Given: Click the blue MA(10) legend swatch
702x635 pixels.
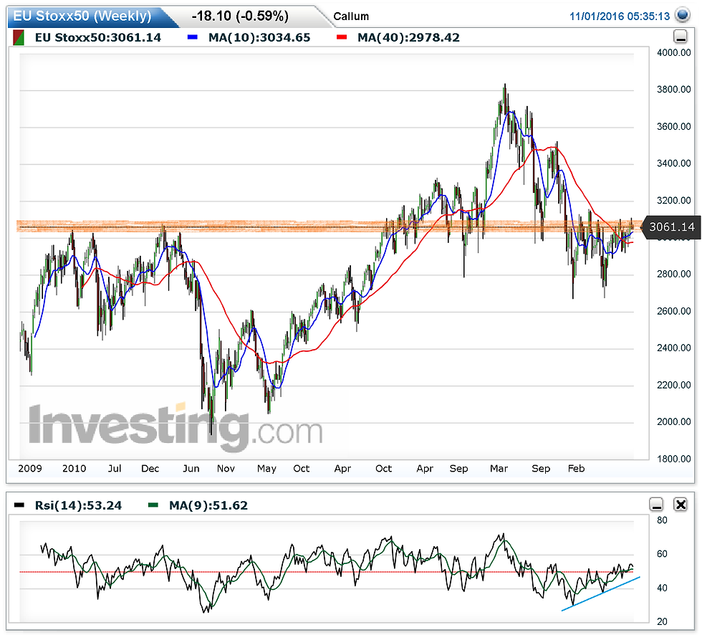Looking at the screenshot, I should pyautogui.click(x=193, y=37).
